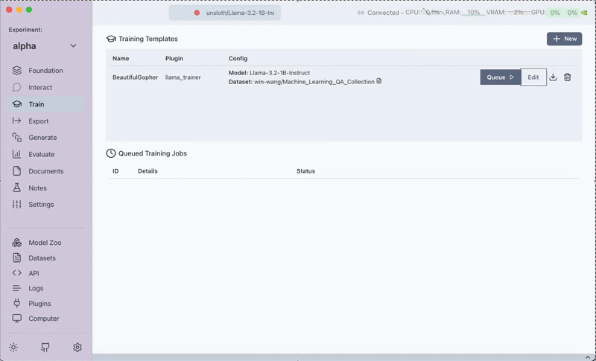This screenshot has width=596, height=361.
Task: Open the Model Zoo section
Action: click(45, 243)
